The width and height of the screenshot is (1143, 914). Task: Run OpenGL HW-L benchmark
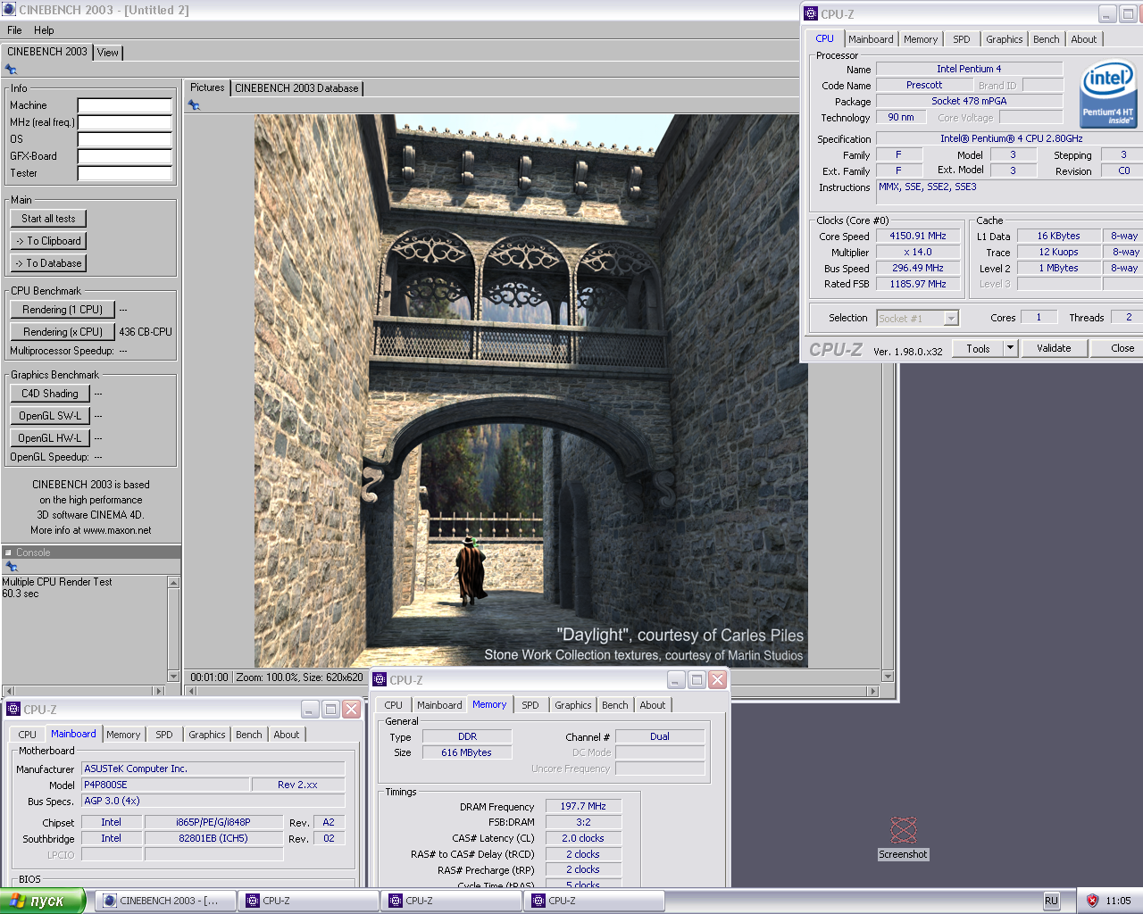pyautogui.click(x=50, y=438)
